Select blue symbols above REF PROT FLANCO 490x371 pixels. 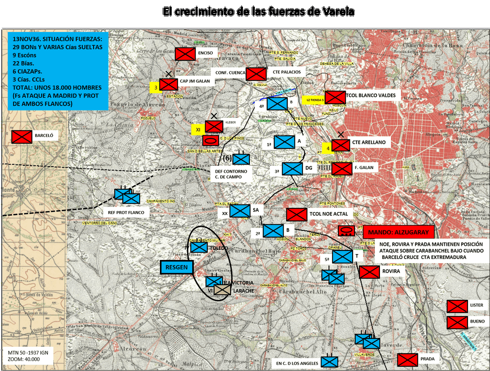click(127, 196)
